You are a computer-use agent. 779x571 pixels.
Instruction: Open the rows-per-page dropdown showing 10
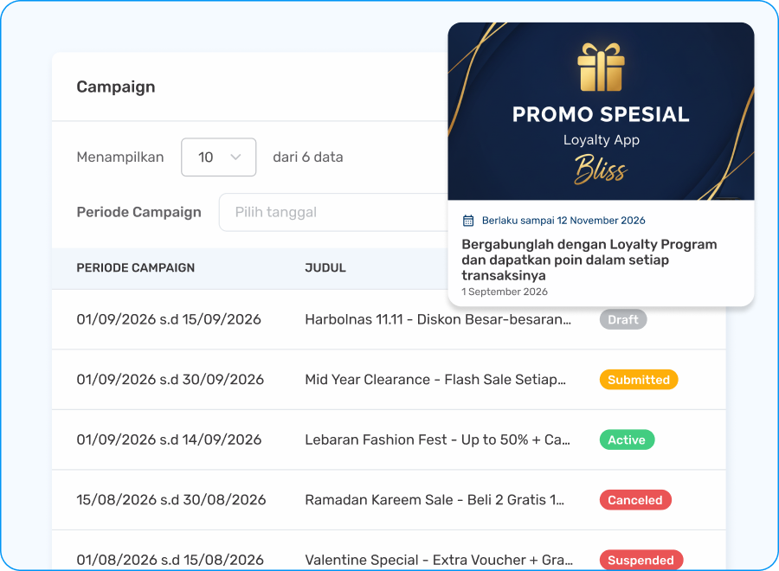pyautogui.click(x=219, y=157)
